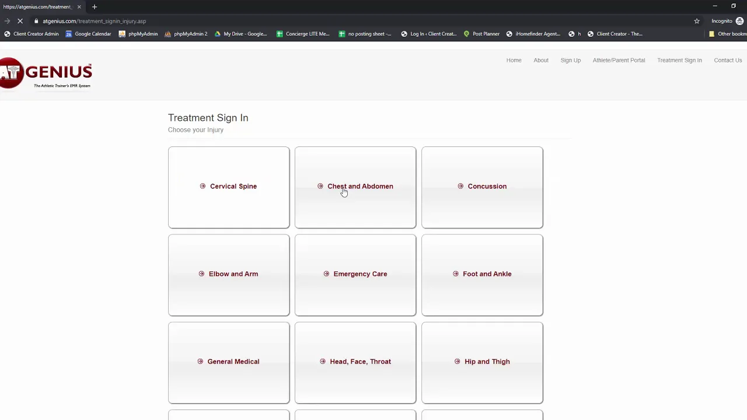This screenshot has height=420, width=747.
Task: Click the arrow icon beside Emergency Care
Action: (x=326, y=274)
